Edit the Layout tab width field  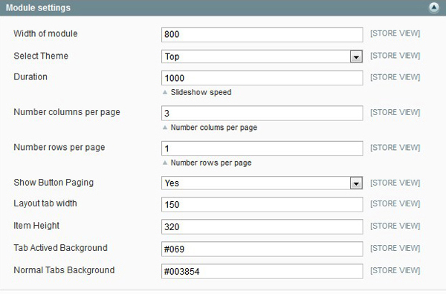[x=262, y=204]
